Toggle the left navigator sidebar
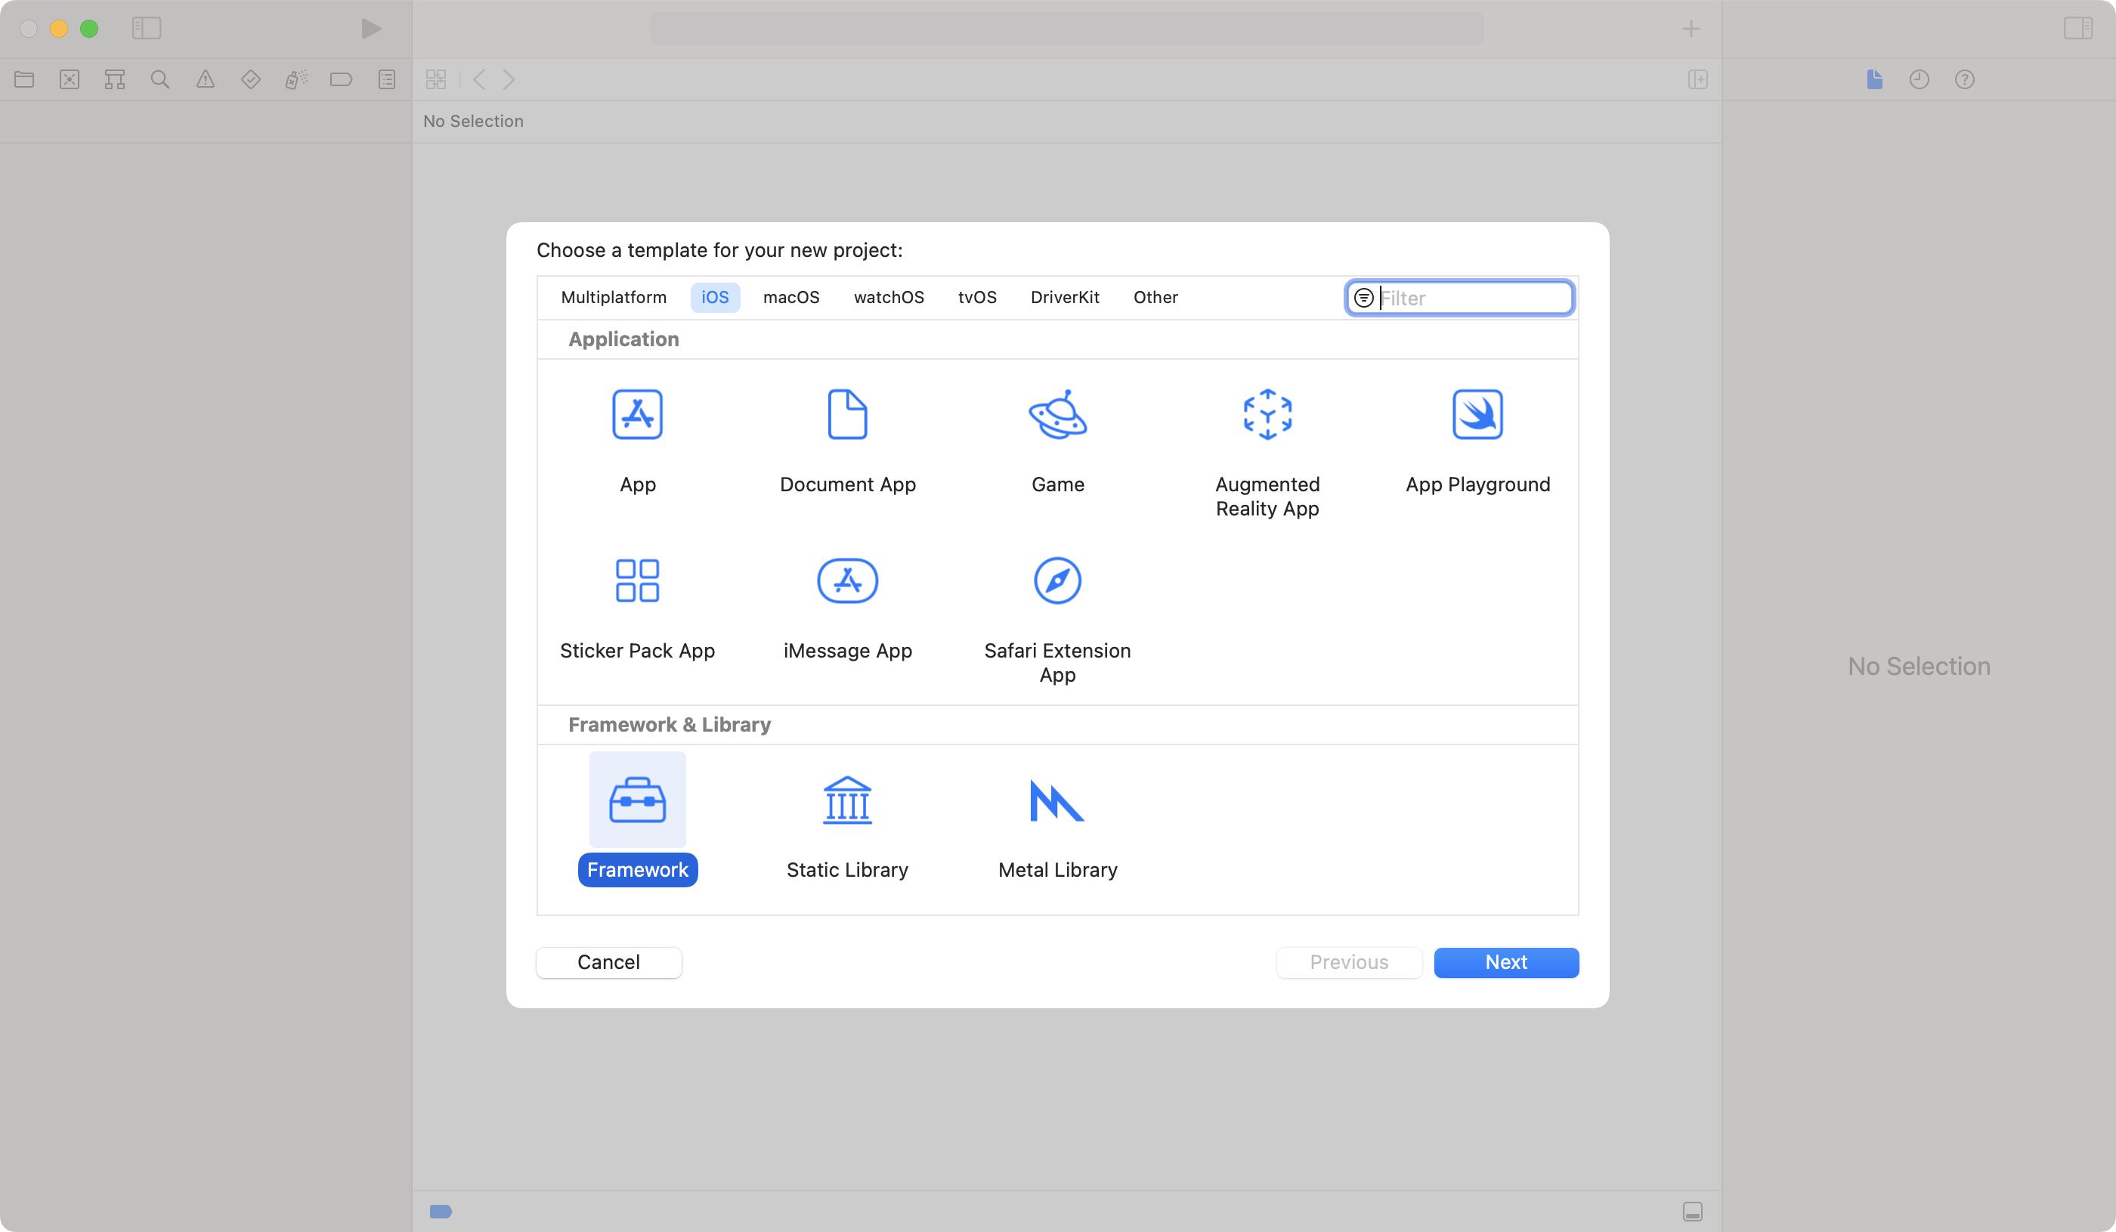Screen dimensions: 2116x1232 tap(147, 29)
